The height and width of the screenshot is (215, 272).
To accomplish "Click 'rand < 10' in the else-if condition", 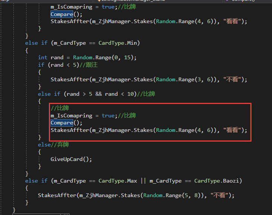I will [119, 94].
